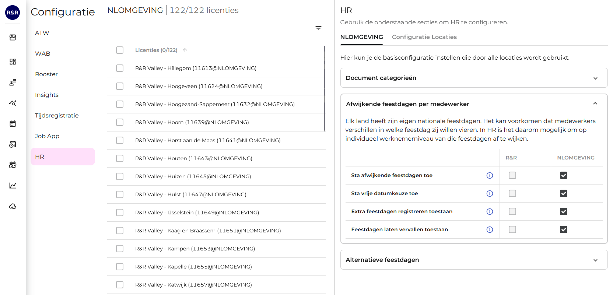Open the person list icon
Screen dimensions: 613x295
pos(13,82)
